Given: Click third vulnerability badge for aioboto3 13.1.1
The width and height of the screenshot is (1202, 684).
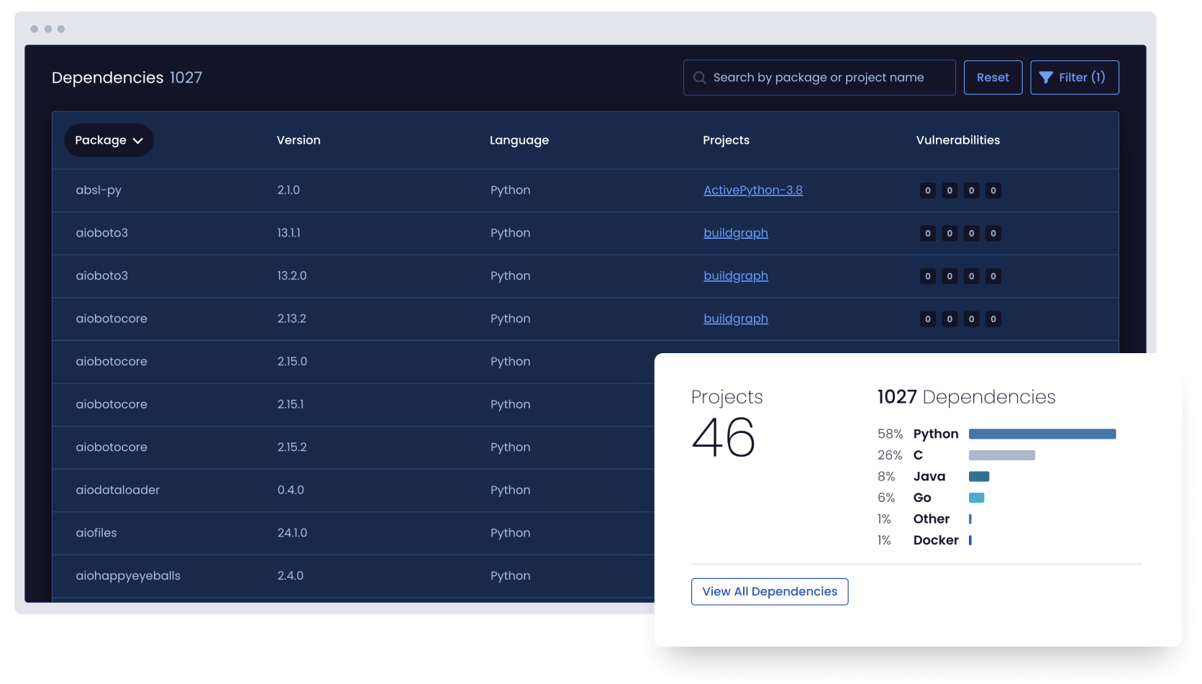Looking at the screenshot, I should pyautogui.click(x=971, y=233).
